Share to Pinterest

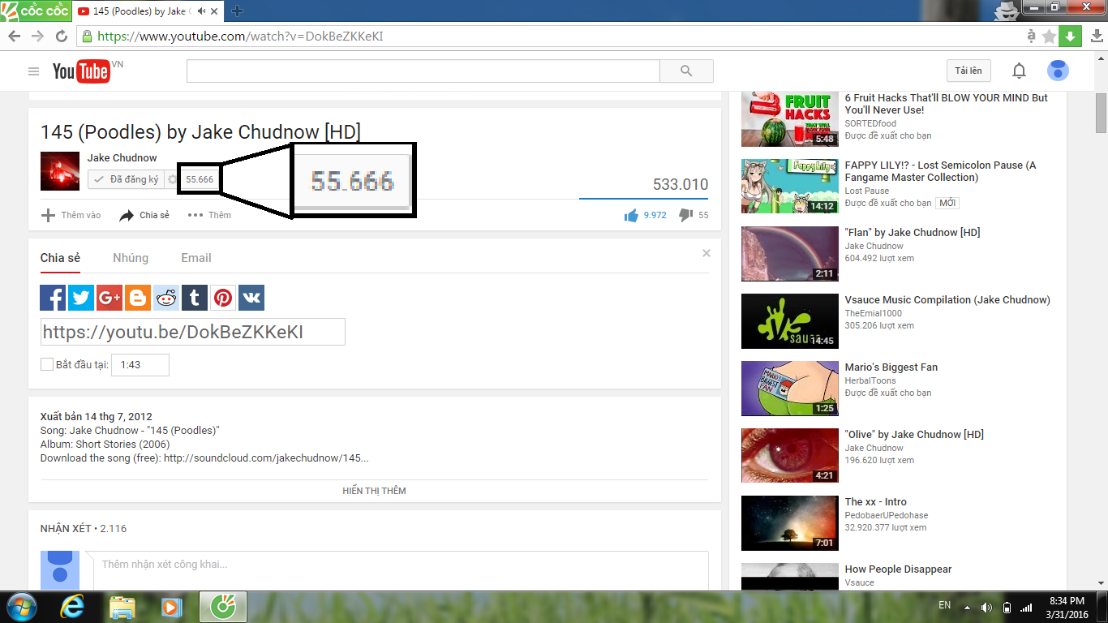click(x=223, y=298)
